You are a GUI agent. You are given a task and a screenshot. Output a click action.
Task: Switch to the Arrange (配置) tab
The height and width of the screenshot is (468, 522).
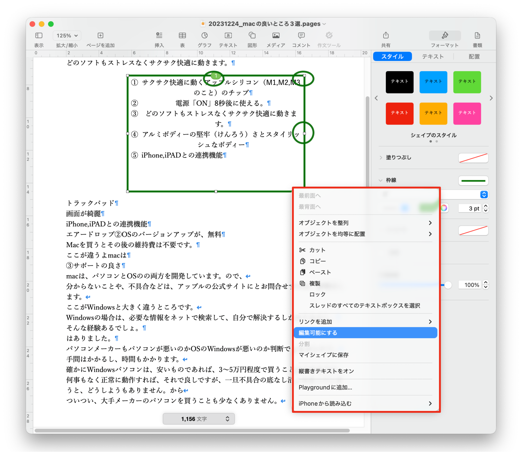474,56
